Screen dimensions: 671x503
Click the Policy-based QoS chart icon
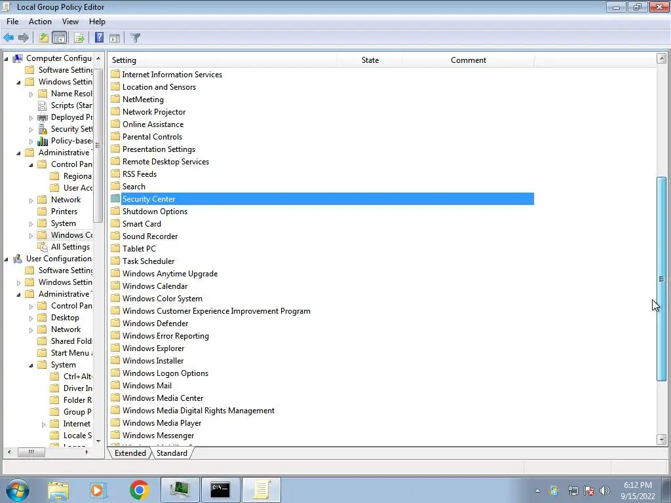coord(43,141)
